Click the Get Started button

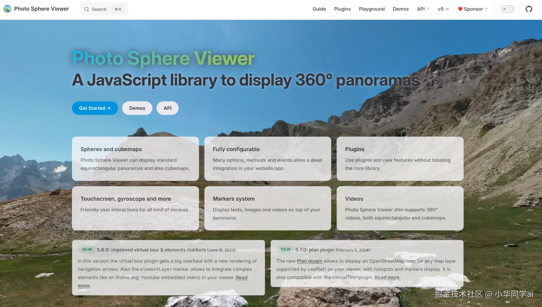[95, 108]
